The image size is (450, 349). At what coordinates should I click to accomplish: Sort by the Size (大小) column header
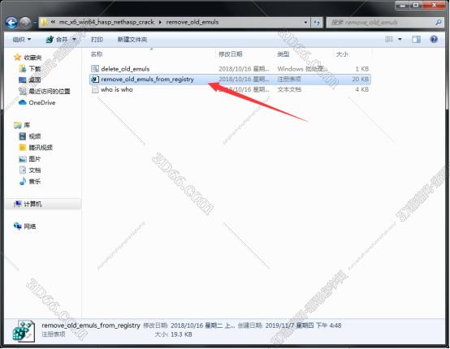(342, 54)
